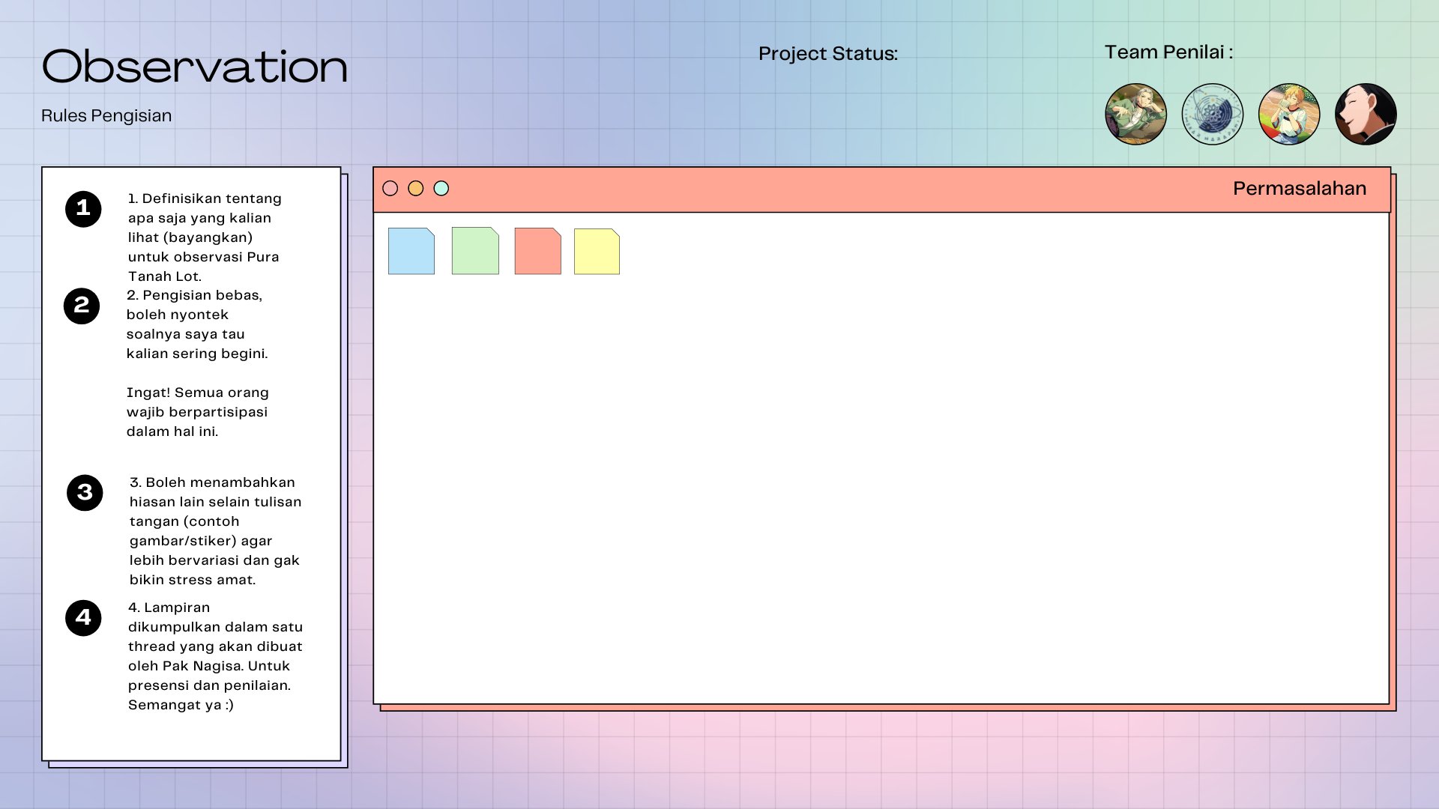The width and height of the screenshot is (1439, 809).
Task: Click the Team Penilai : label
Action: [x=1168, y=52]
